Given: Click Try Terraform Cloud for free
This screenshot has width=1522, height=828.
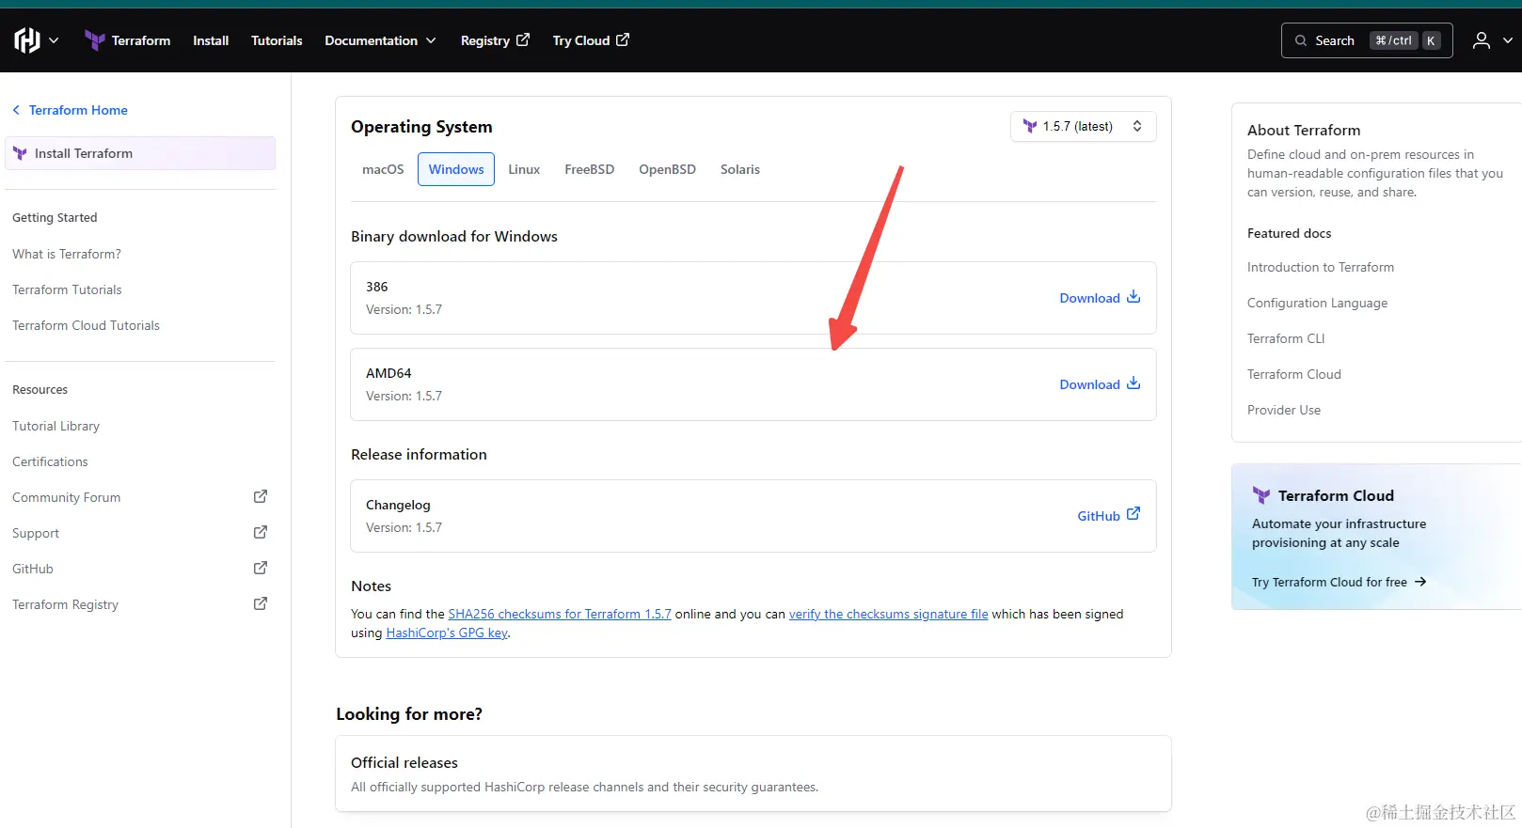Looking at the screenshot, I should tap(1340, 582).
